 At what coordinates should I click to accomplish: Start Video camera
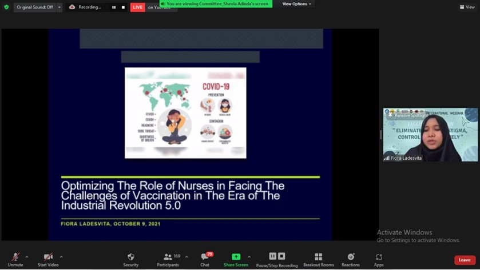pos(48,259)
